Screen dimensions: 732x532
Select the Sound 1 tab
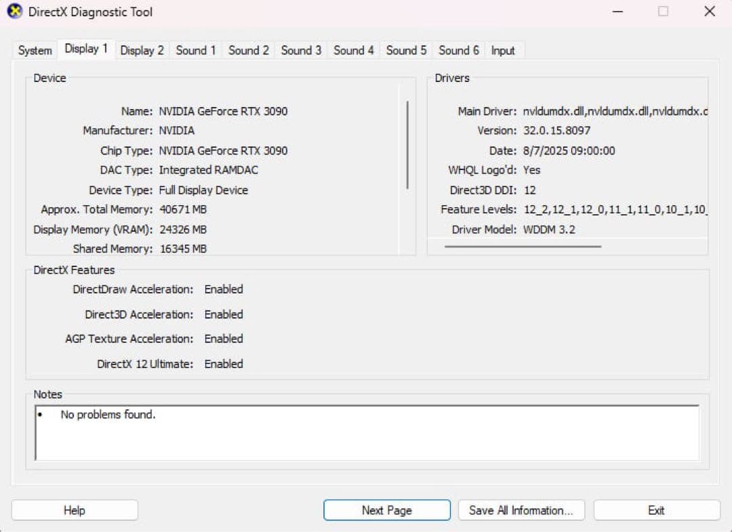[x=195, y=49]
